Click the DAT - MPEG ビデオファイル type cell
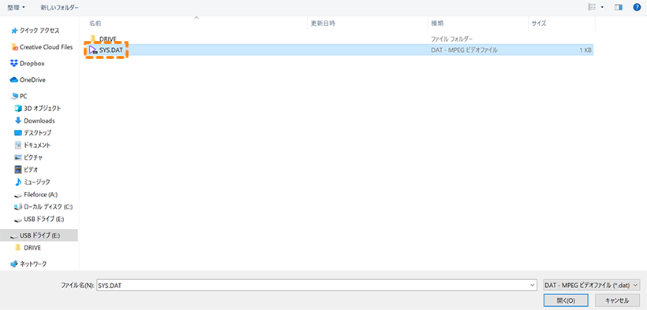 [x=464, y=50]
